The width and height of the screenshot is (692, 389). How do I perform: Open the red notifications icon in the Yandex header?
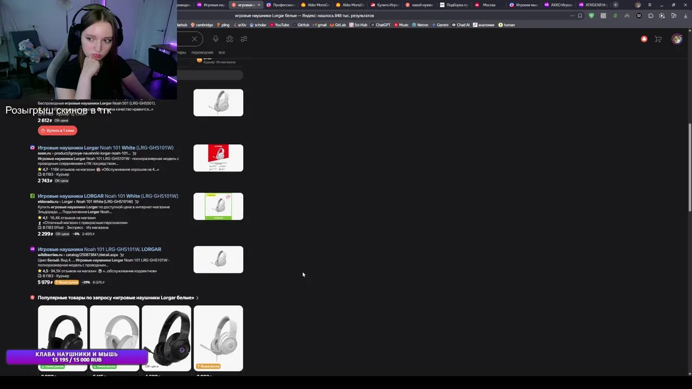click(x=644, y=39)
